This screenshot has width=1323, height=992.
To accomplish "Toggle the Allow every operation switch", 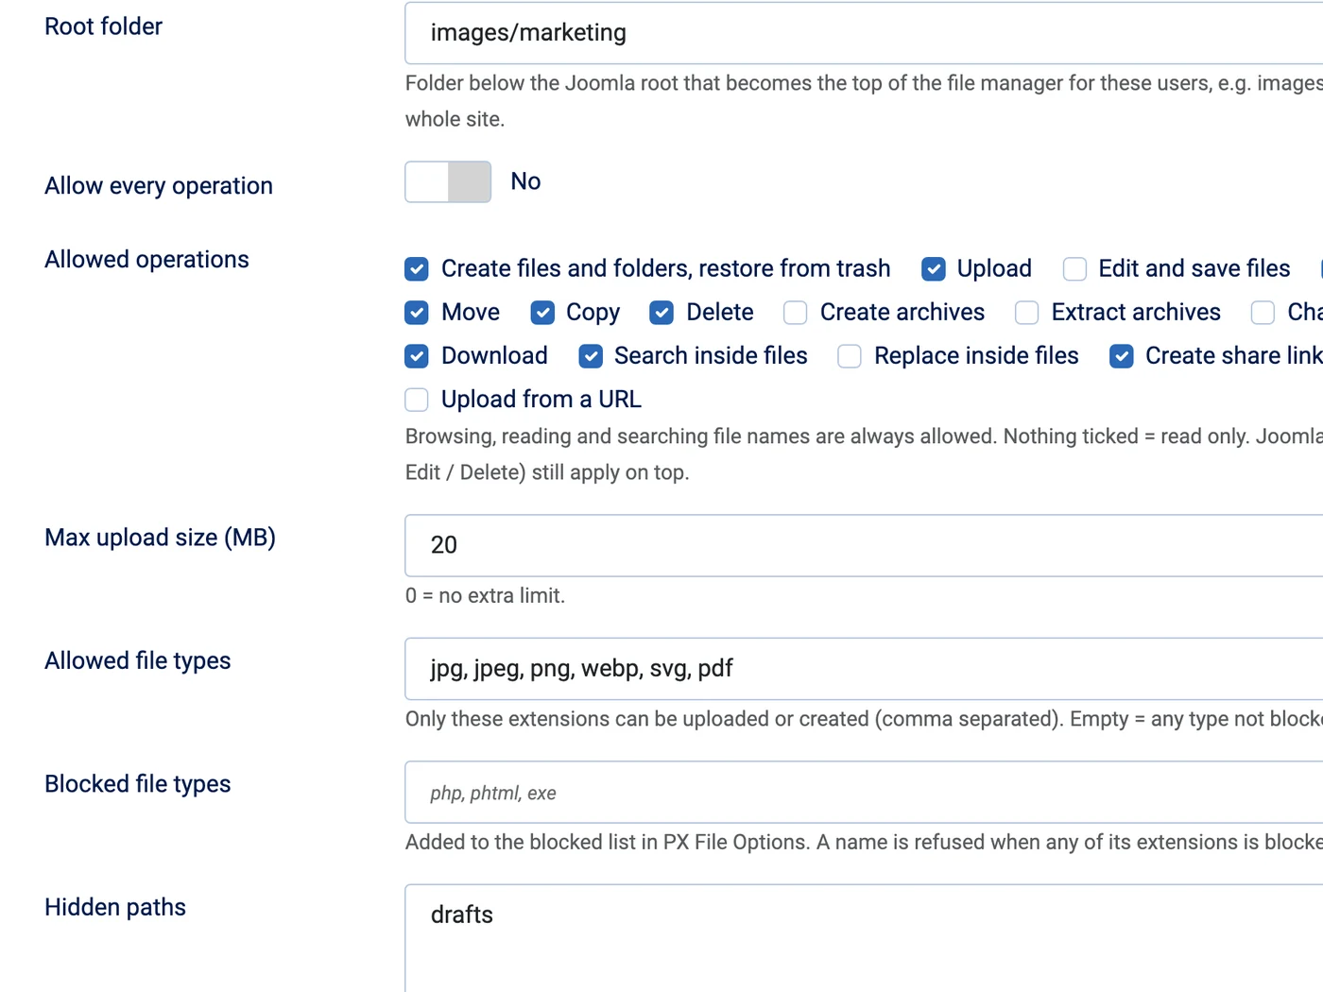I will coord(448,181).
